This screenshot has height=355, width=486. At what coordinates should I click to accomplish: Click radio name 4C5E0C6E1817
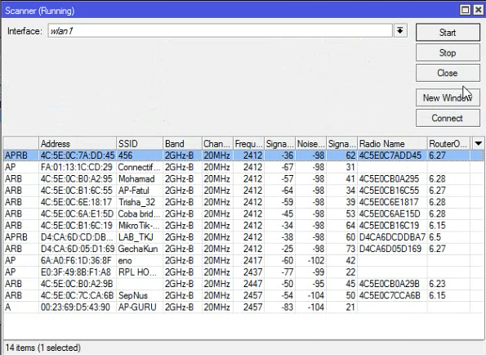point(389,202)
